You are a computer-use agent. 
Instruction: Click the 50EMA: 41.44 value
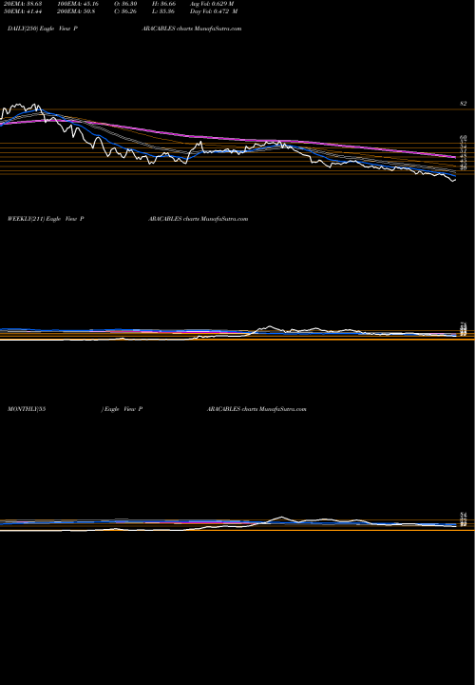click(22, 11)
